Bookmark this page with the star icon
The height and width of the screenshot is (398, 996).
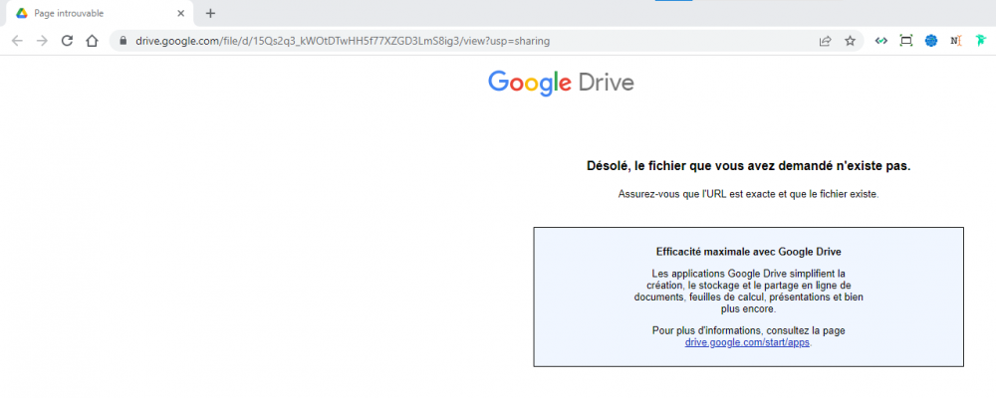[850, 41]
